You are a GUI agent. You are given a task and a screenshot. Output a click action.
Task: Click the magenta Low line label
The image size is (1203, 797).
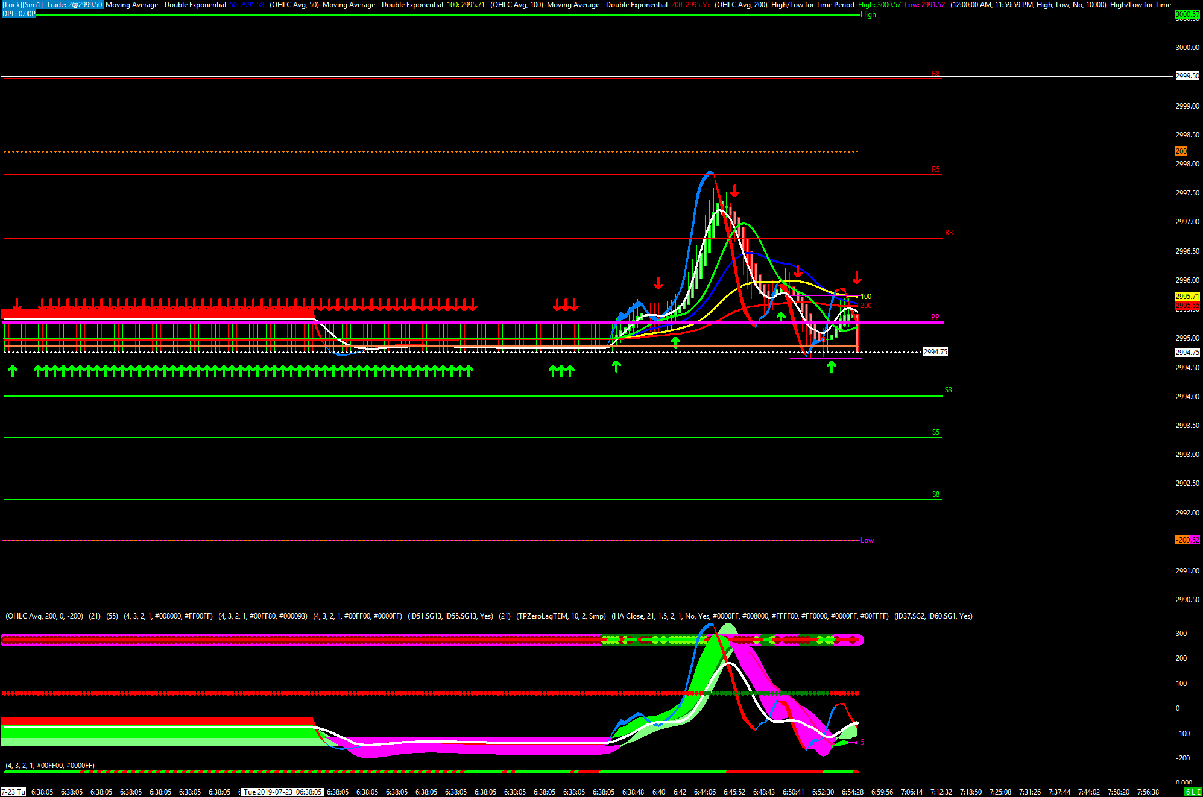click(x=867, y=540)
